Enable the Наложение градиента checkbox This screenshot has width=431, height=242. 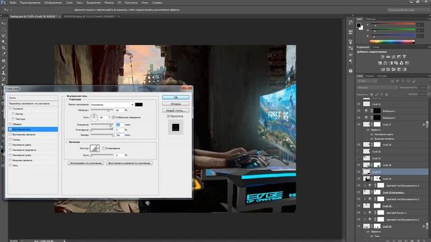(10, 150)
